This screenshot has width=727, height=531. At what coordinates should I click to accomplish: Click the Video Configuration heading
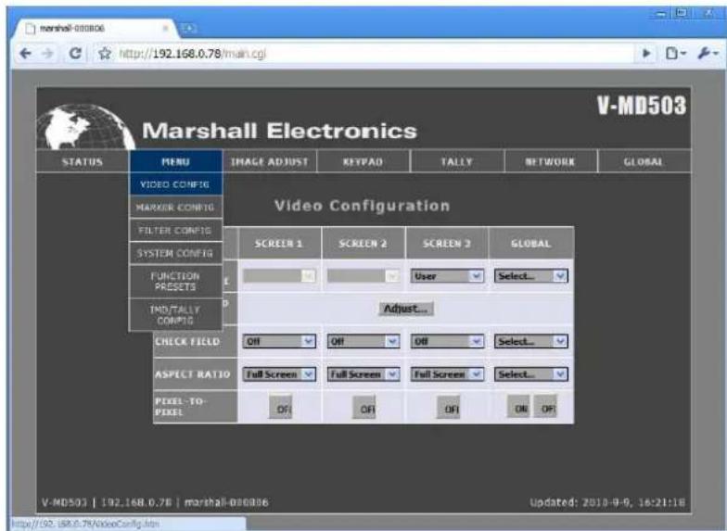[362, 206]
